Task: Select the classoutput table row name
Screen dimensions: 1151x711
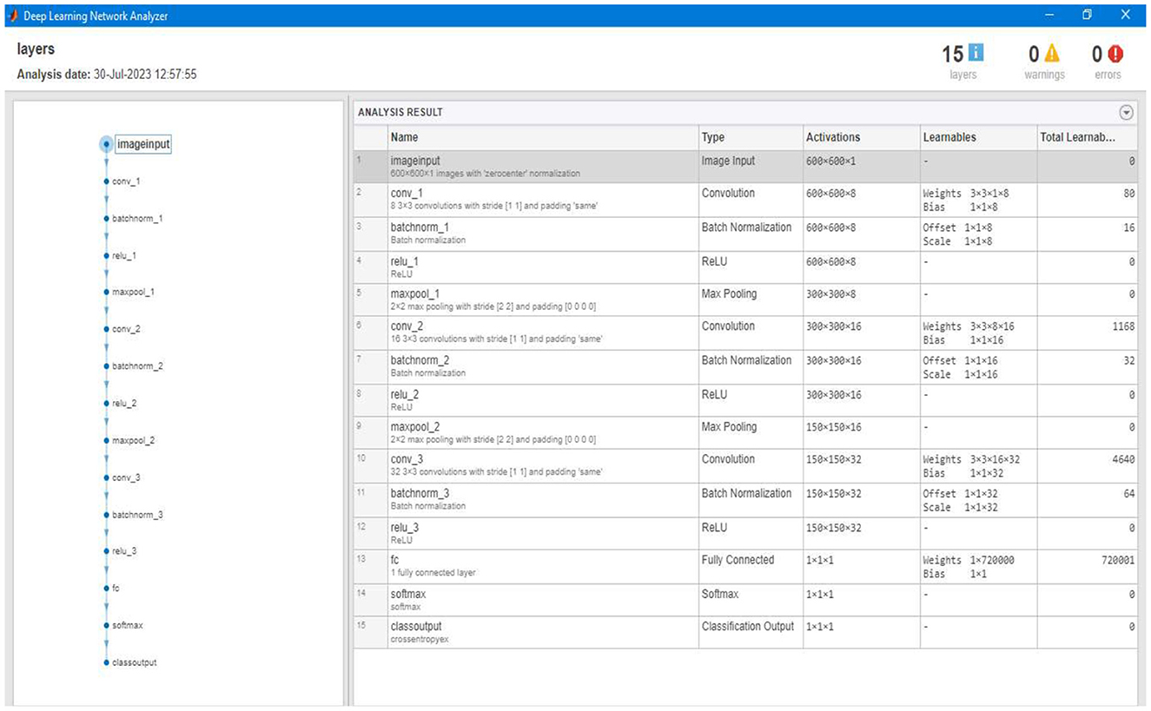Action: (x=416, y=626)
